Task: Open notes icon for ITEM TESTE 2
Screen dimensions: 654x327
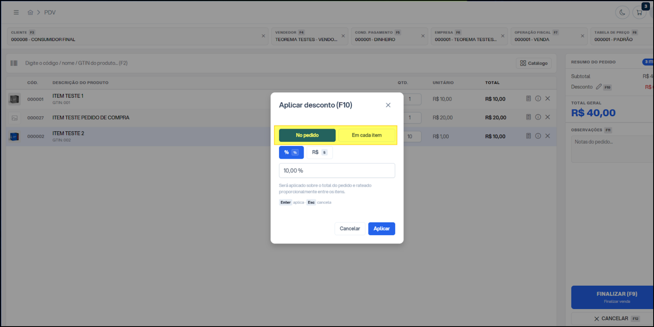Action: point(528,136)
